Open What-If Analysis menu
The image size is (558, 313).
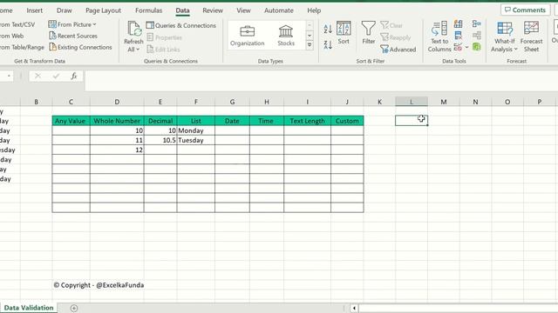[504, 37]
